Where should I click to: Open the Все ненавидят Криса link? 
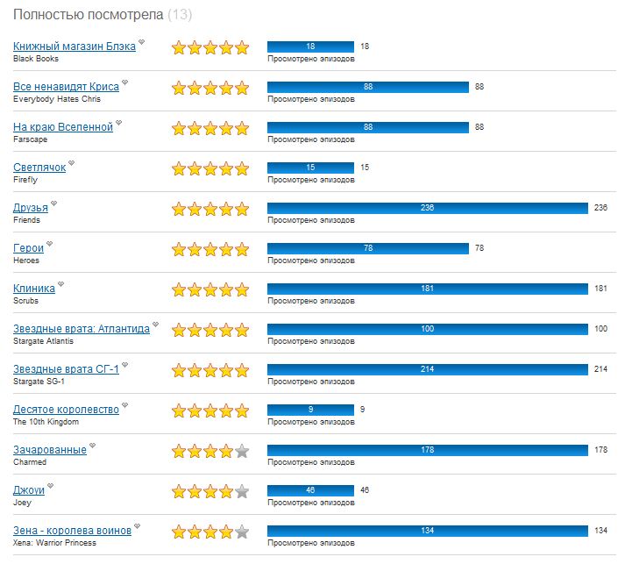tap(66, 87)
